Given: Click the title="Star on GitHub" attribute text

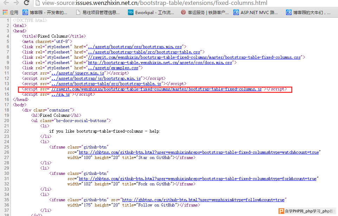Looking at the screenshot, I should [148, 158].
